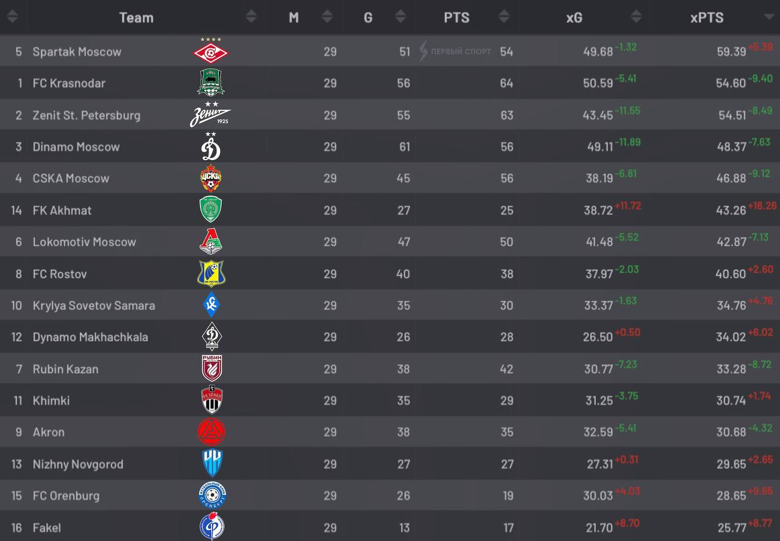
Task: Sort by goals using G column arrows
Action: (400, 17)
